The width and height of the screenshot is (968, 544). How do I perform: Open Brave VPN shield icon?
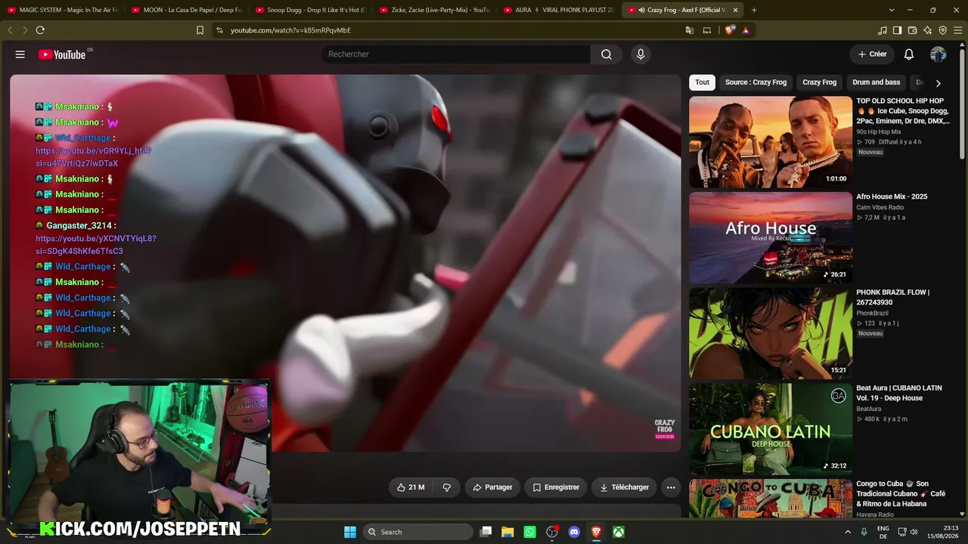pyautogui.click(x=942, y=30)
